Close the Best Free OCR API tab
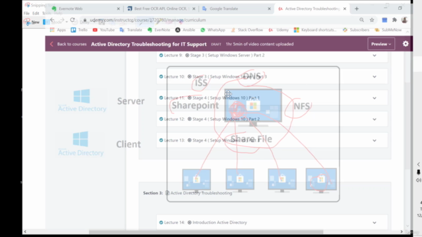 pos(194,9)
